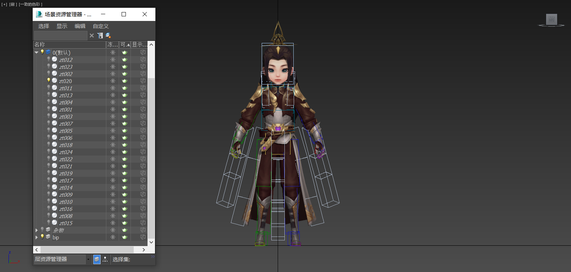The image size is (571, 272).
Task: Collapse the 0(默认) layer tree
Action: pos(36,53)
